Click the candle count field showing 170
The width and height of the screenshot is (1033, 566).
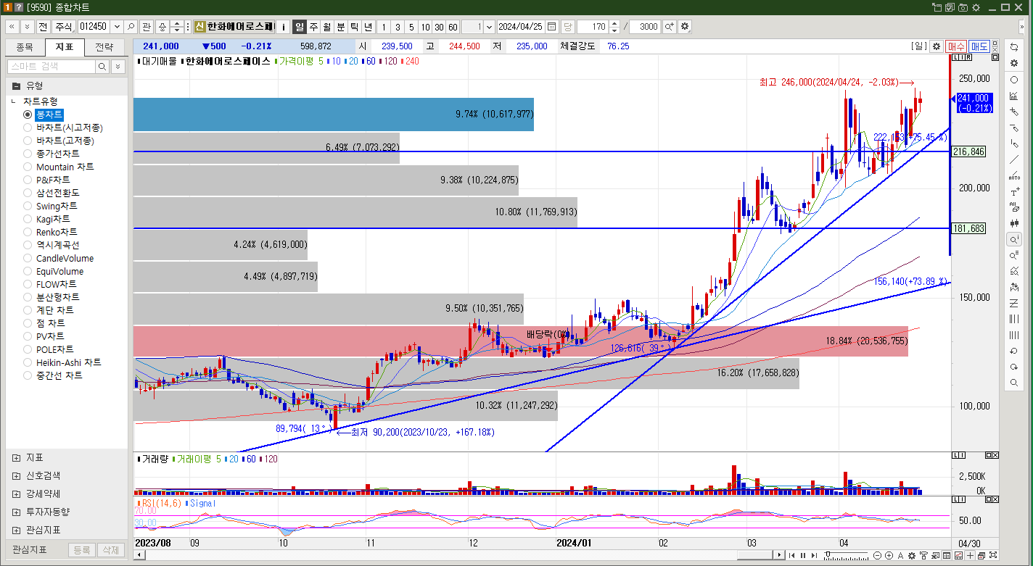click(x=593, y=27)
